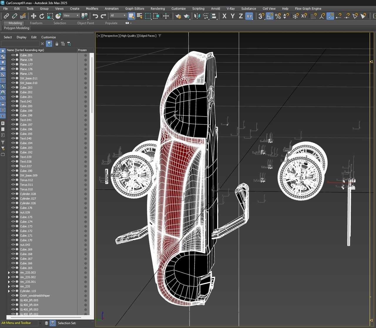Toggle Angle Snap in toolbar
Viewport: 376px width, 328px height.
click(x=269, y=16)
